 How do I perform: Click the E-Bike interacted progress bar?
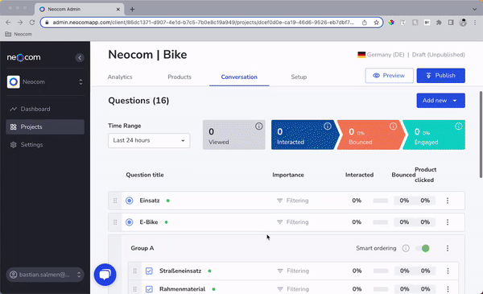tap(381, 222)
